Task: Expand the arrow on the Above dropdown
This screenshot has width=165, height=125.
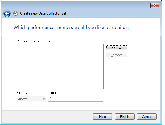Action: [43, 99]
